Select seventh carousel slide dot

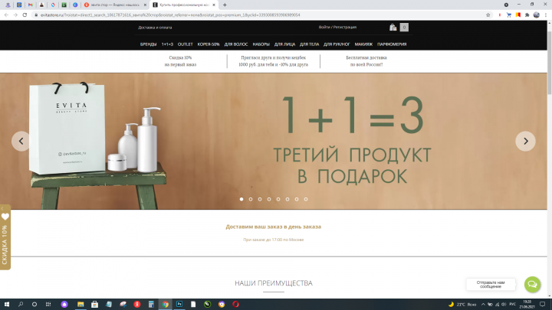297,199
